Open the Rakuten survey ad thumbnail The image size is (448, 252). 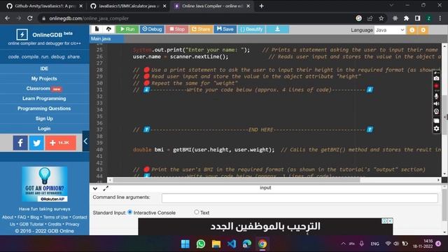click(x=45, y=184)
